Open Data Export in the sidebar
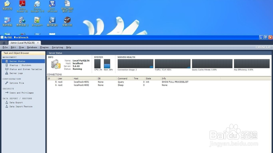 point(16,102)
